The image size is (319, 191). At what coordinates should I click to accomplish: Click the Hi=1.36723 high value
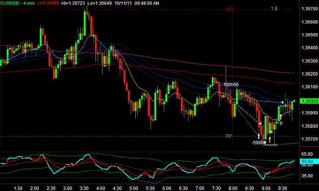point(73,3)
